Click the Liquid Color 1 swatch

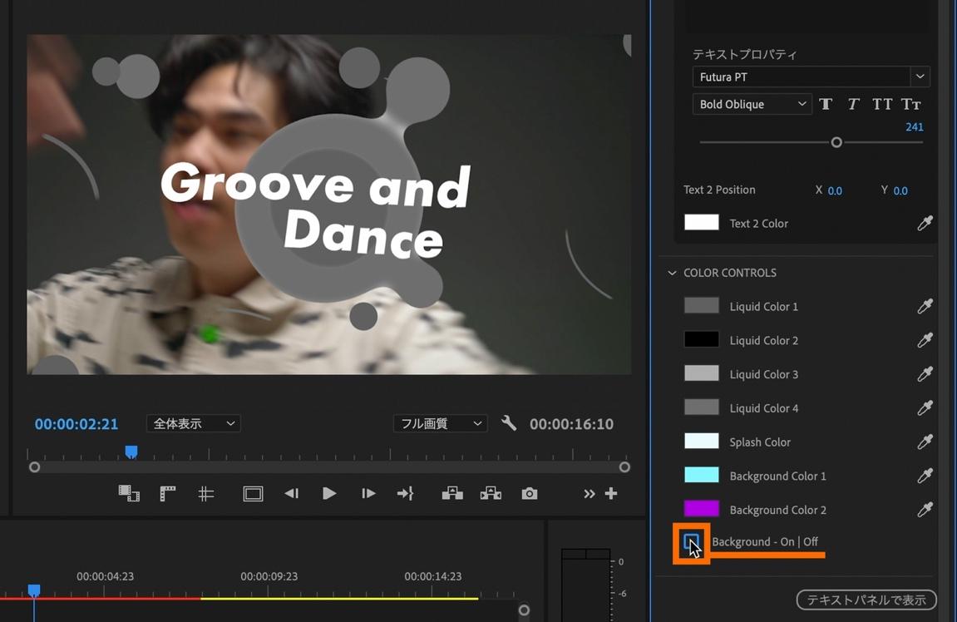click(701, 305)
